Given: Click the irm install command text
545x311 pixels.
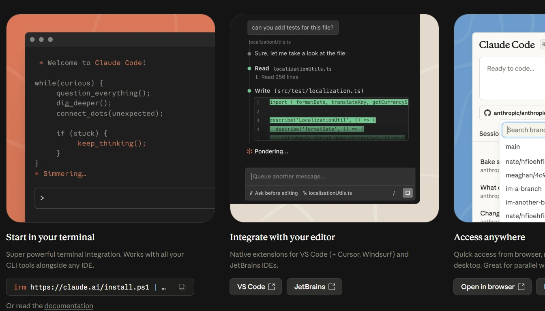Looking at the screenshot, I should [x=90, y=287].
